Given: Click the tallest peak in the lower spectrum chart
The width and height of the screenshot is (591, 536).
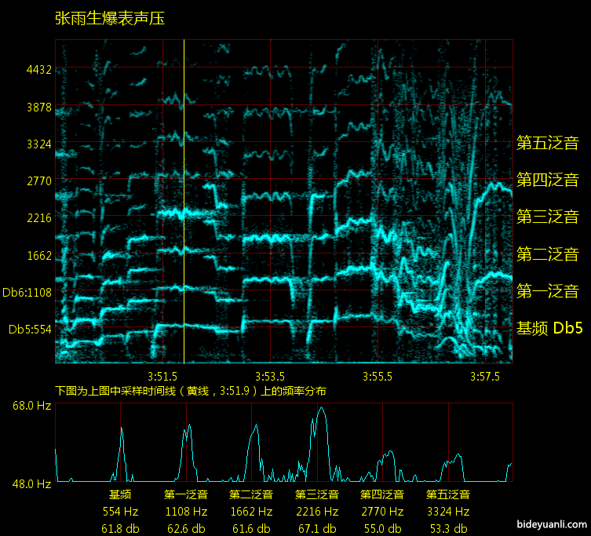Looking at the screenshot, I should pyautogui.click(x=321, y=410).
